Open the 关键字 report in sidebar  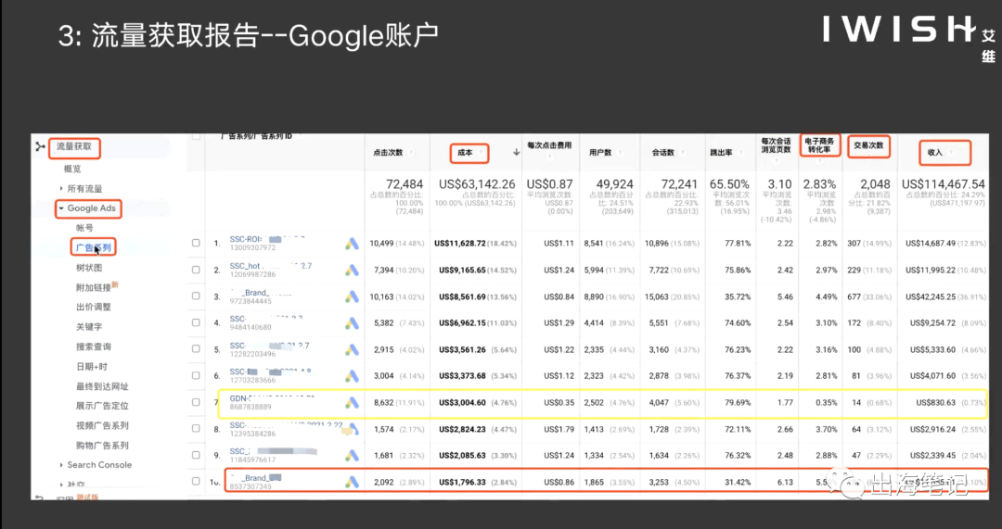[89, 327]
